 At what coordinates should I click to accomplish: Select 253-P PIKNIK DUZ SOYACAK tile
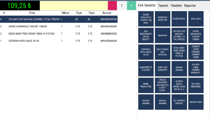click(162, 52)
